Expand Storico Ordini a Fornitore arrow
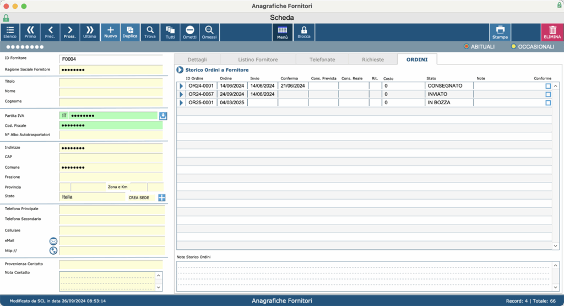 coord(180,70)
